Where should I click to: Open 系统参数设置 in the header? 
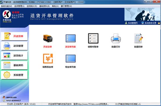coord(149,23)
